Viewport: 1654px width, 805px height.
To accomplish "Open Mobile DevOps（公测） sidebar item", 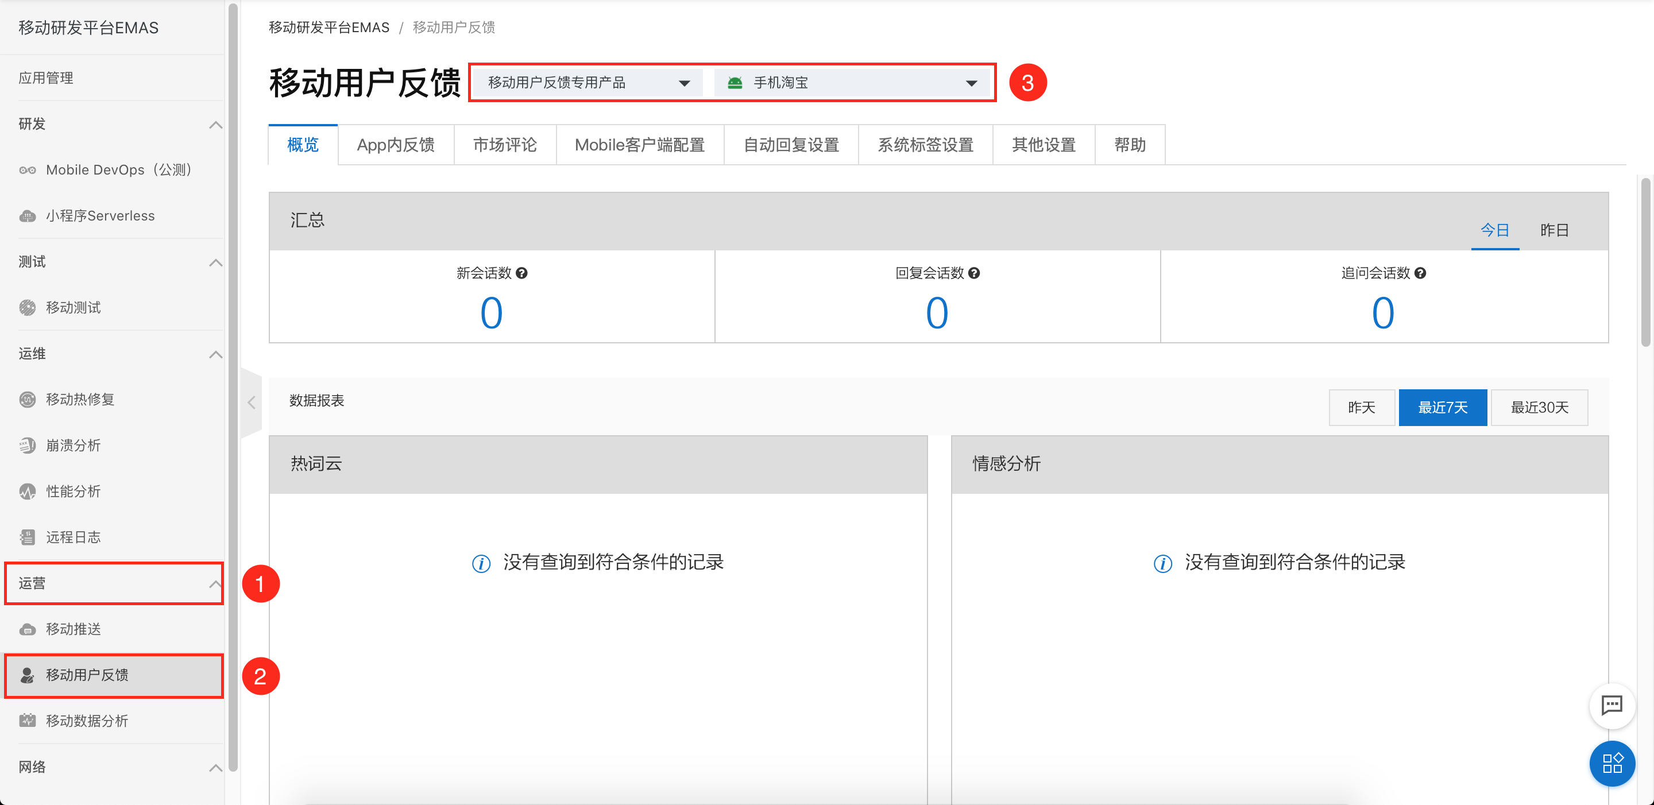I will point(112,170).
